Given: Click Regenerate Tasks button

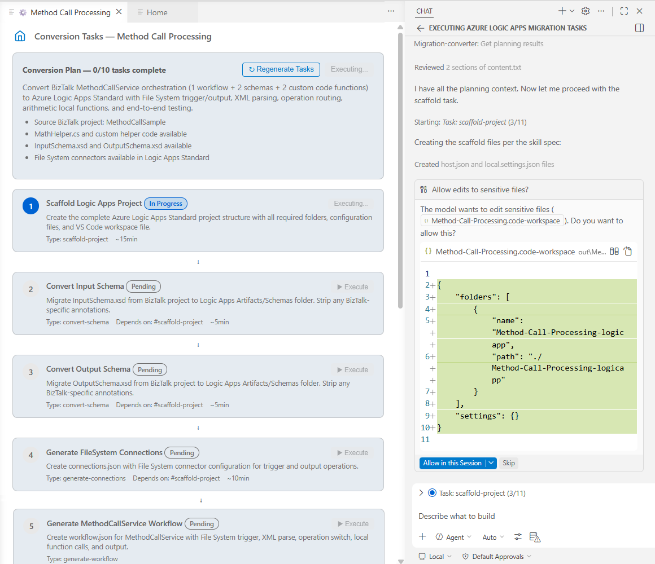Looking at the screenshot, I should point(281,69).
